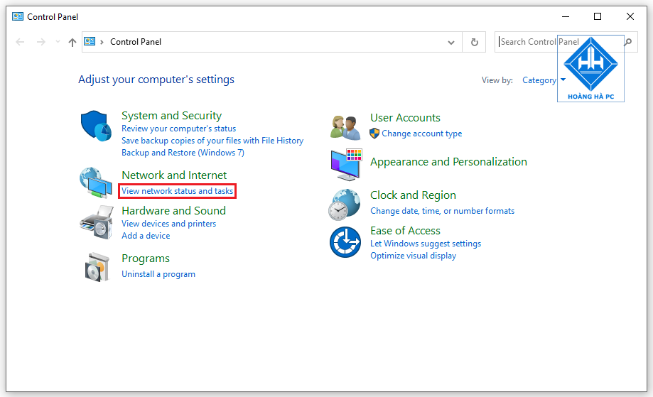Open Hardware and Sound category
This screenshot has width=653, height=397.
coord(173,210)
